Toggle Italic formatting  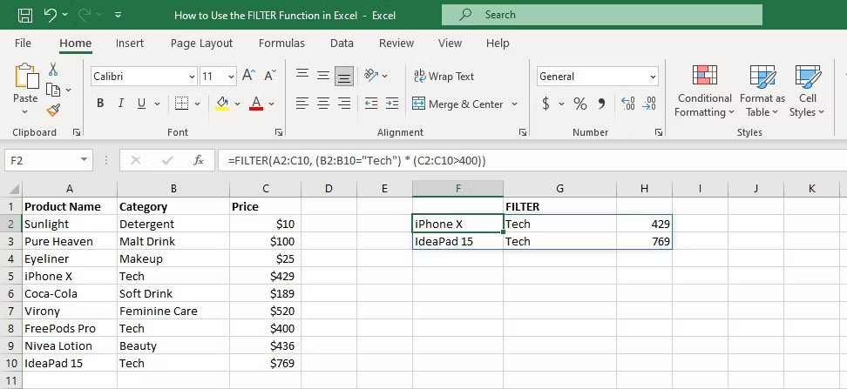pyautogui.click(x=120, y=104)
